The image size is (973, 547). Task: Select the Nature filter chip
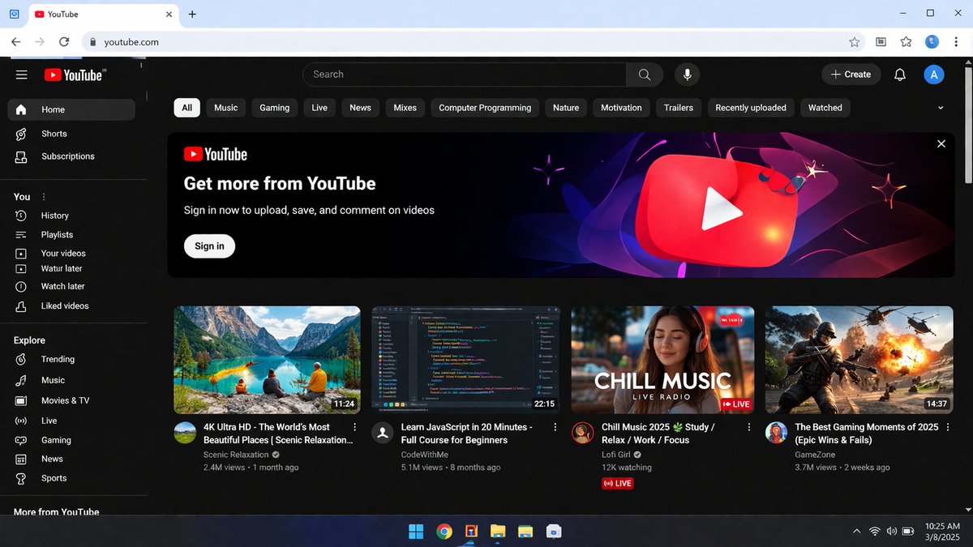coord(566,108)
